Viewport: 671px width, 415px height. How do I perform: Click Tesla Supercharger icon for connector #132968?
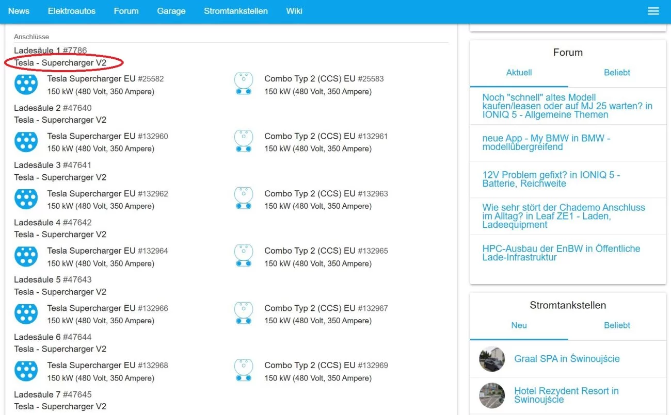(x=26, y=371)
